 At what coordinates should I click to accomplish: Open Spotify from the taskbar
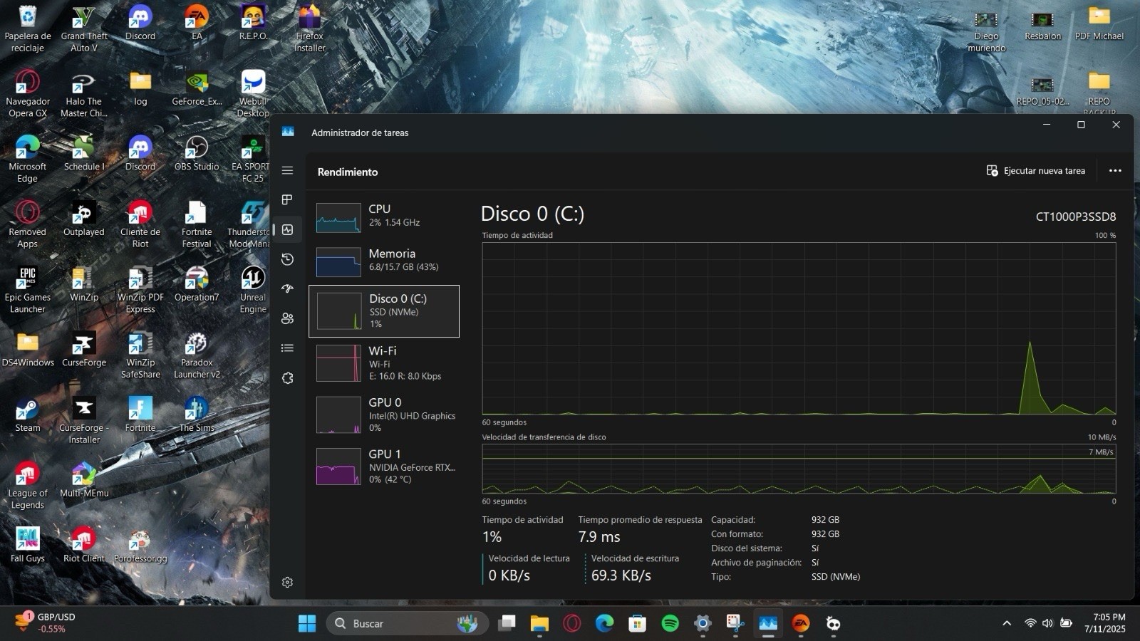coord(670,623)
